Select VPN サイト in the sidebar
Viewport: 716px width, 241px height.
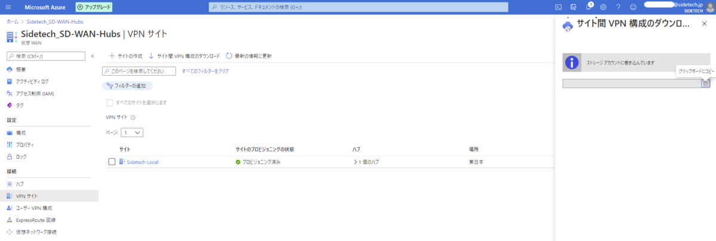click(49, 196)
